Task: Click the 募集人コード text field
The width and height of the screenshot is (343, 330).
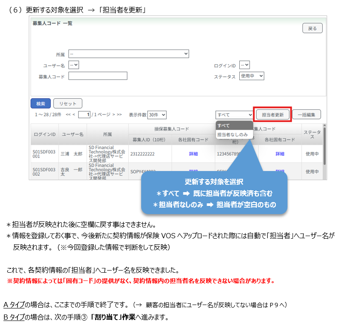Action: [98, 76]
